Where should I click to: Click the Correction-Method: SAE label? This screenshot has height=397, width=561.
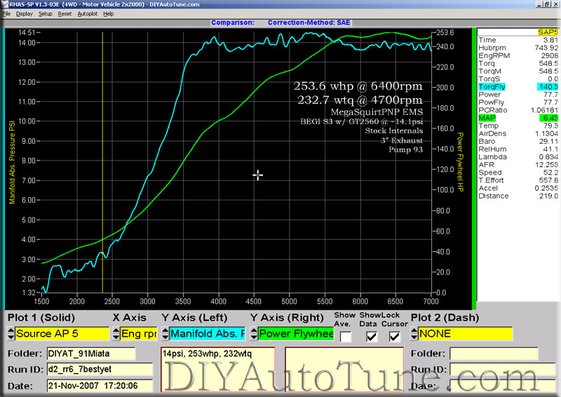coord(309,22)
